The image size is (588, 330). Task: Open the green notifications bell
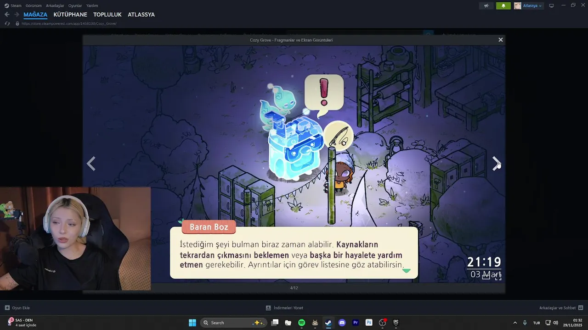pyautogui.click(x=503, y=5)
